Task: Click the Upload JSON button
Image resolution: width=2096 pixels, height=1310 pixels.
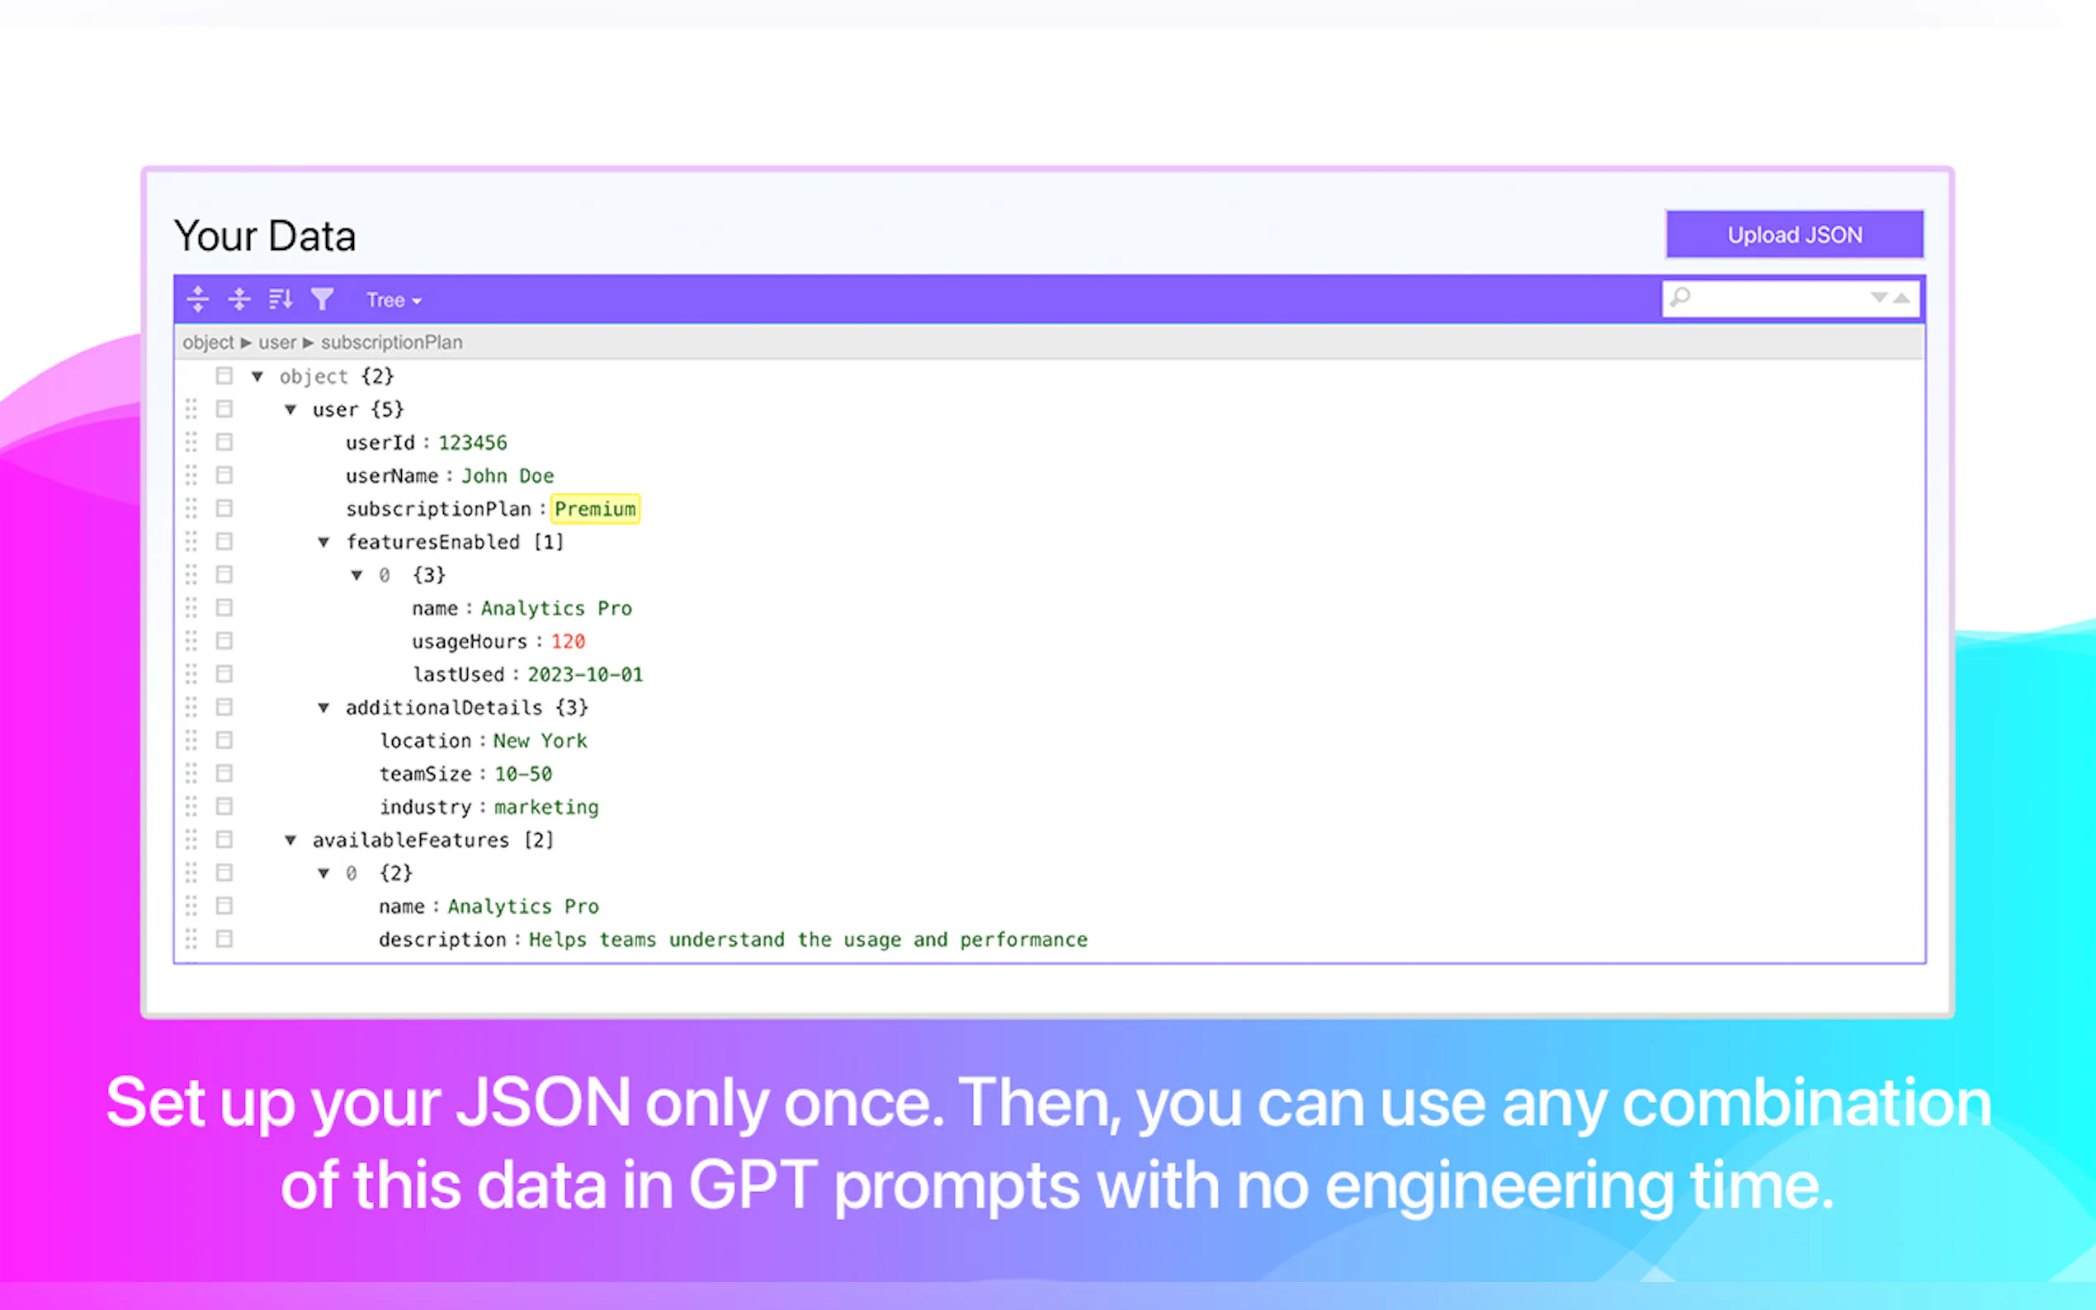Action: (x=1795, y=235)
